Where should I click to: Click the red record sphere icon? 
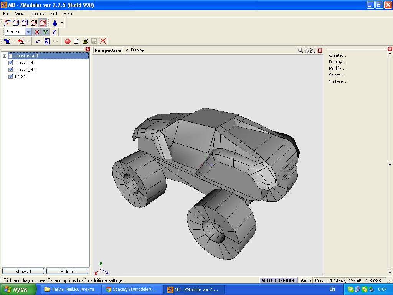click(68, 41)
